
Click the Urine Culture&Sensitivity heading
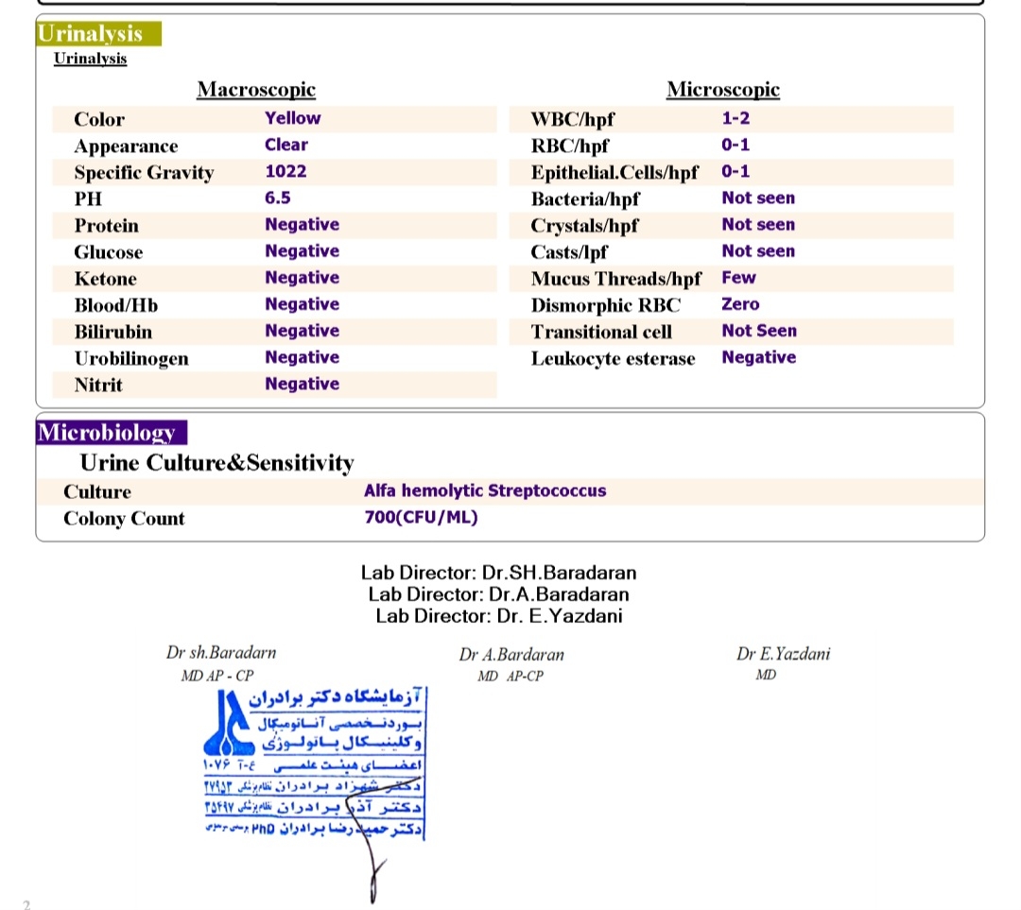[217, 463]
